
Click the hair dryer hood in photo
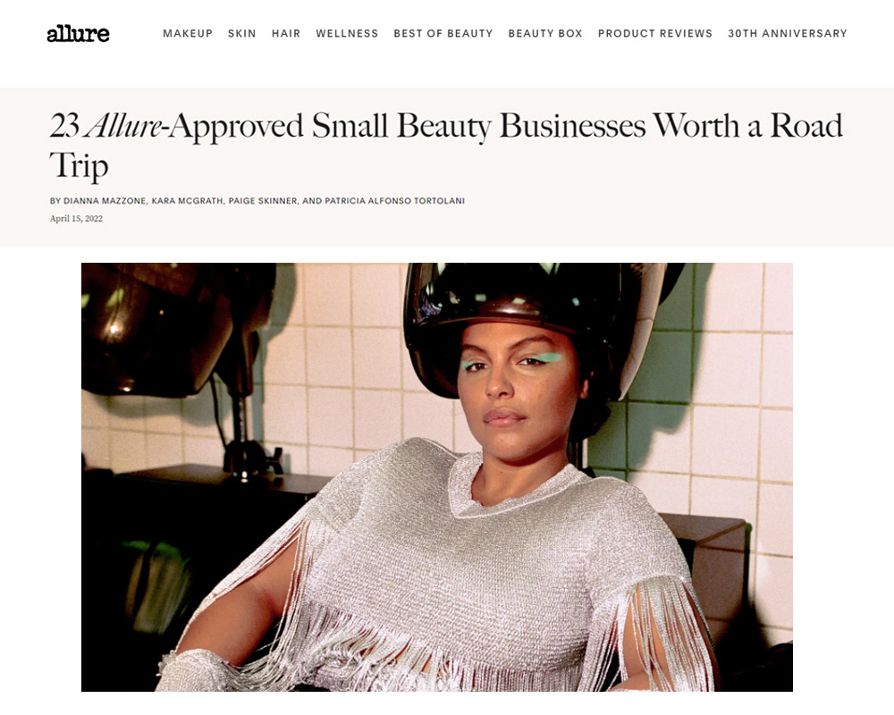[x=542, y=319]
